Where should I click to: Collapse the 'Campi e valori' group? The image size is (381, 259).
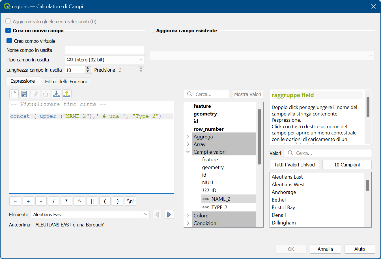188,152
